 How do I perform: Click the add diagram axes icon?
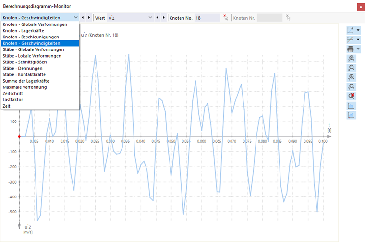(x=351, y=30)
